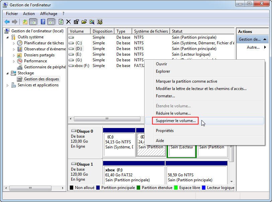Select Modifier la lettre de lecteur entry
The width and height of the screenshot is (272, 202).
tap(205, 89)
